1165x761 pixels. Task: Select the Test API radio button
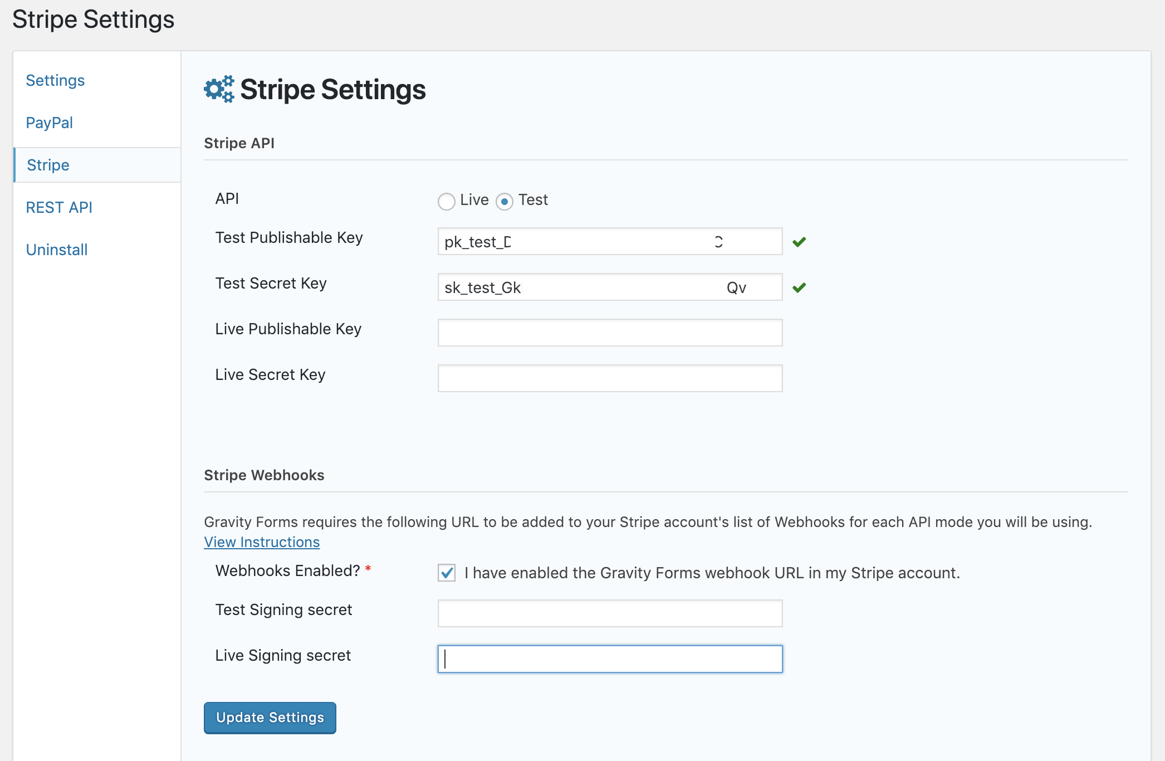pyautogui.click(x=504, y=201)
